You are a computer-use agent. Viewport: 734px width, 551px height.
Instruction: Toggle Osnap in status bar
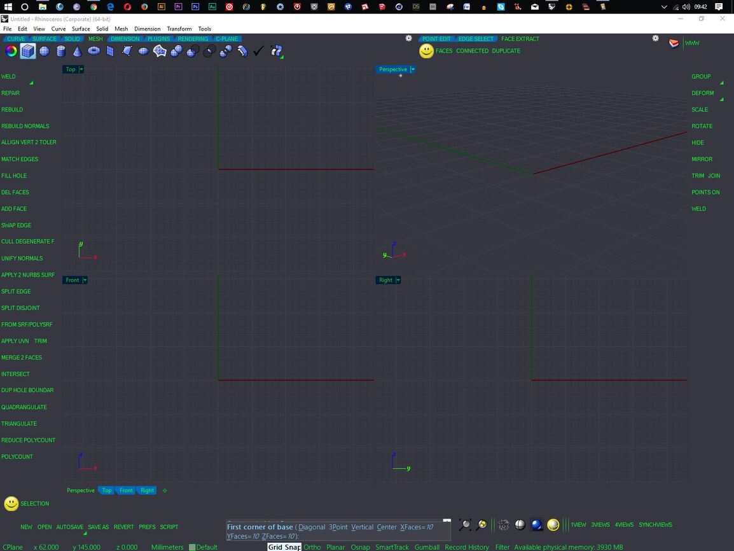coord(361,547)
